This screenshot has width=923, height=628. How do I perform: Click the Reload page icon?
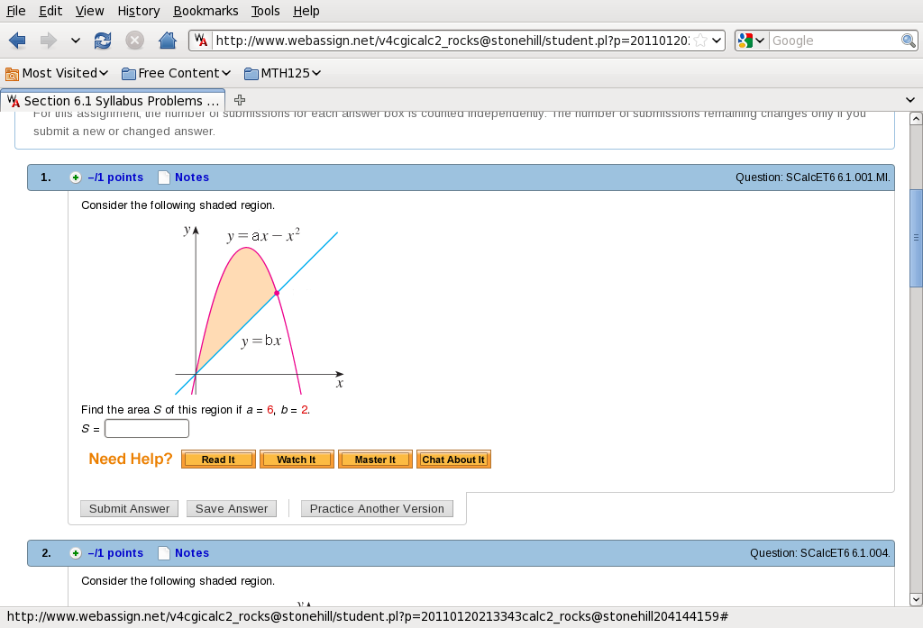pyautogui.click(x=103, y=41)
